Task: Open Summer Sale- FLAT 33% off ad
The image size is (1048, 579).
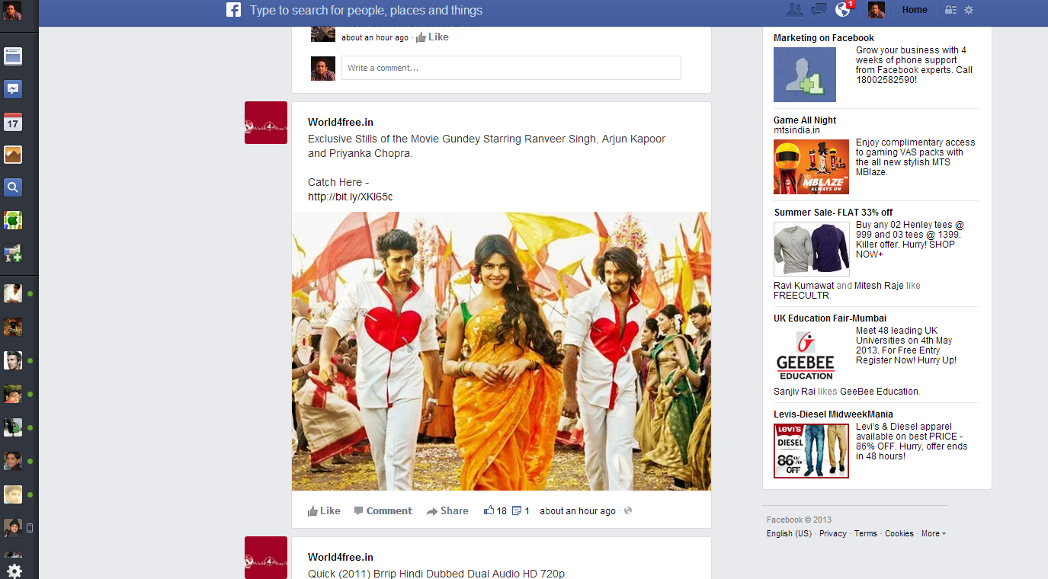Action: coord(833,213)
